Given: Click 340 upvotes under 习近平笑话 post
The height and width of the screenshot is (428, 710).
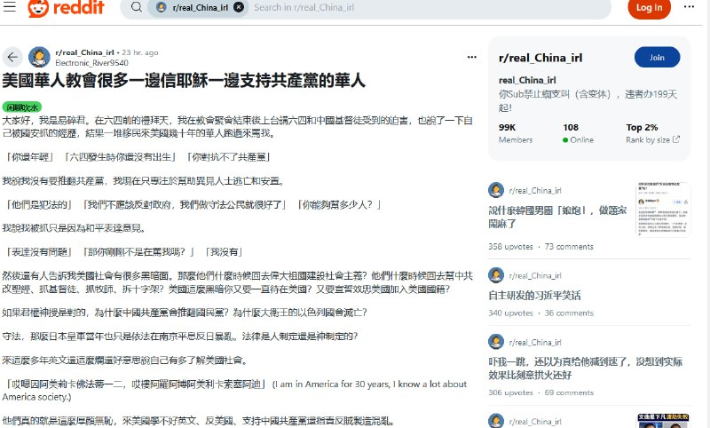Looking at the screenshot, I should pos(510,313).
